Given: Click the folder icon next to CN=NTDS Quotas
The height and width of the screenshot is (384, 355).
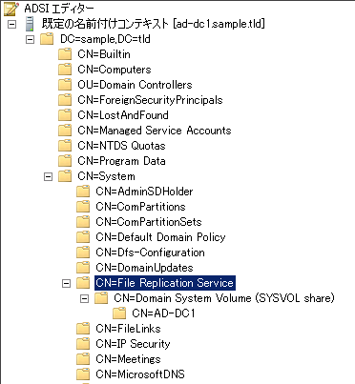Looking at the screenshot, I should click(65, 146).
